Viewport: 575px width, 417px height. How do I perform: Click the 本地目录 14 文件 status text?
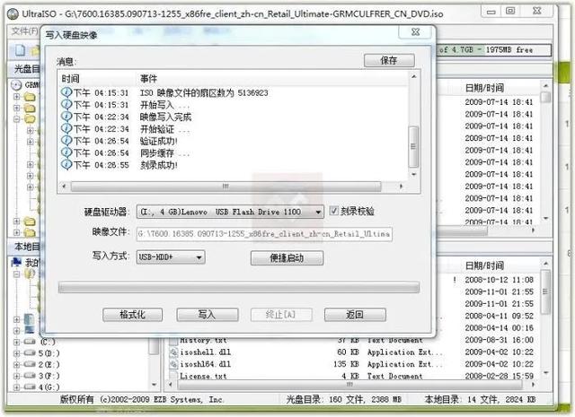coord(480,399)
